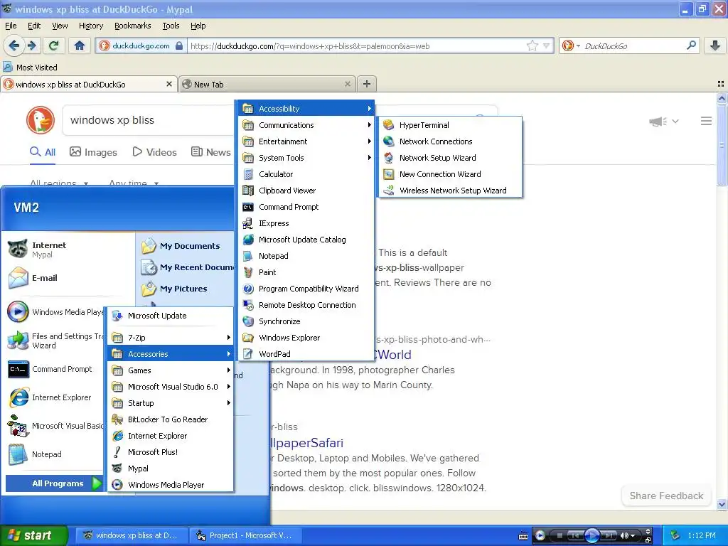Open BitLocker To Go Reader
Viewport: 728px width, 546px height.
coord(170,419)
